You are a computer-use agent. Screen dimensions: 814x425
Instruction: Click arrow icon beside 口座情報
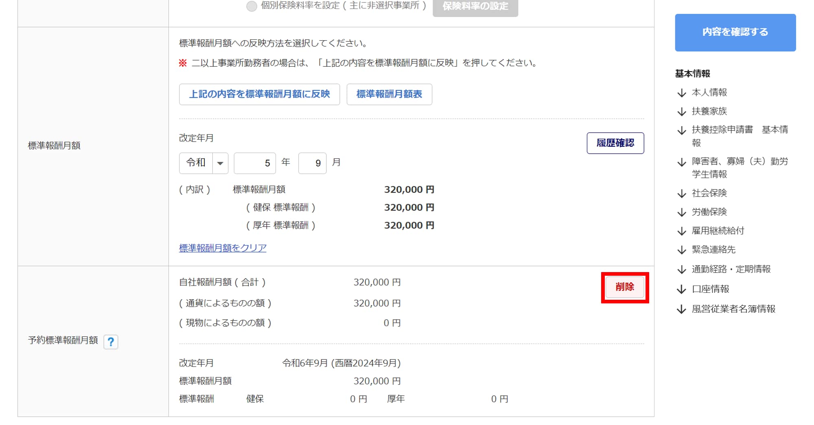[x=682, y=290]
